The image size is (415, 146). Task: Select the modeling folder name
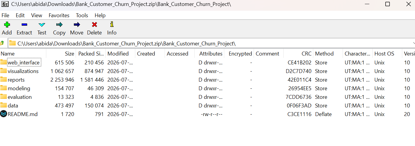19,88
